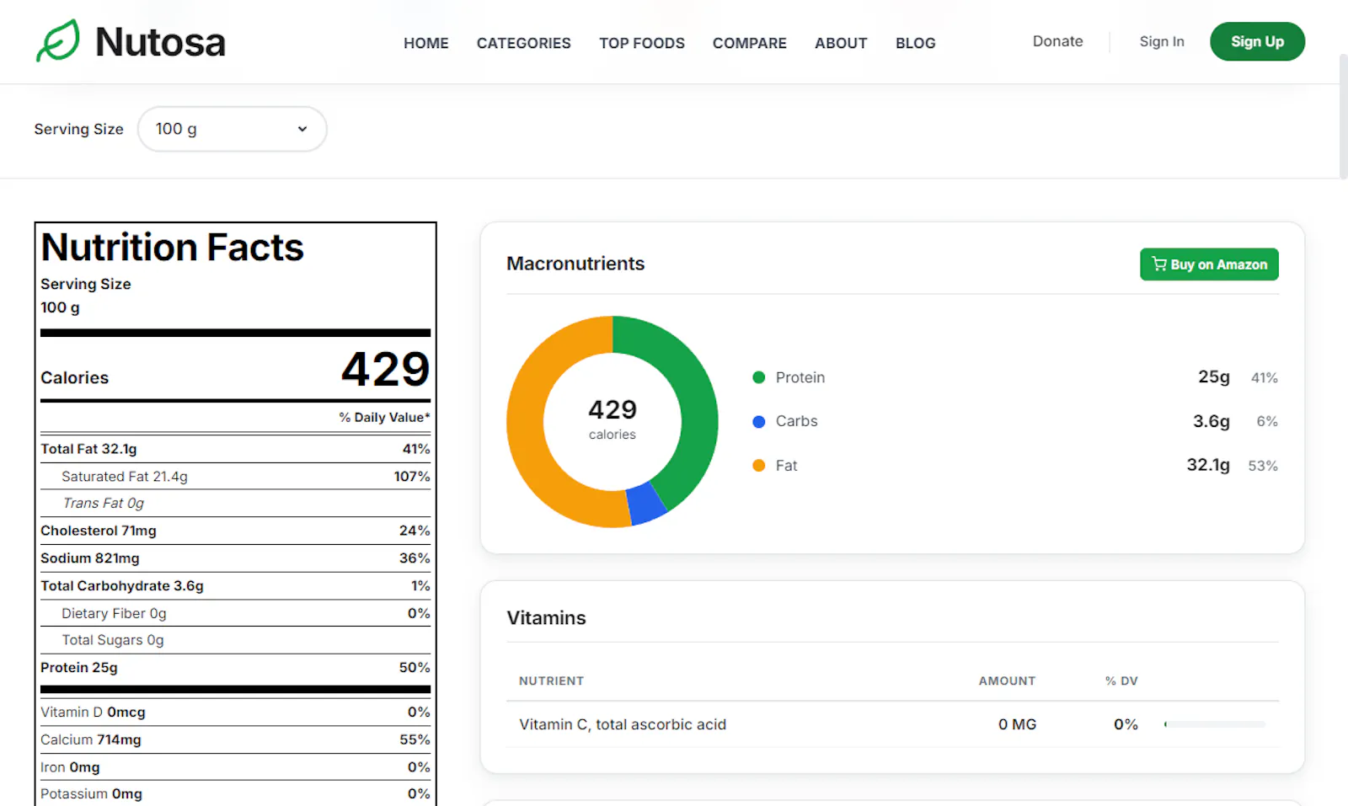The image size is (1348, 806).
Task: Click the "Carbs" macronutrient legend label
Action: point(796,421)
